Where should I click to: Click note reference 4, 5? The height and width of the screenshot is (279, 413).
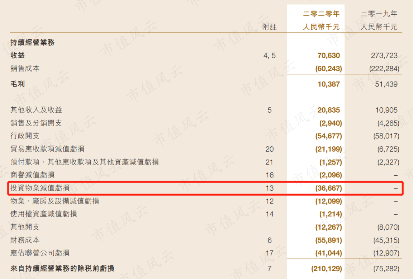click(270, 56)
